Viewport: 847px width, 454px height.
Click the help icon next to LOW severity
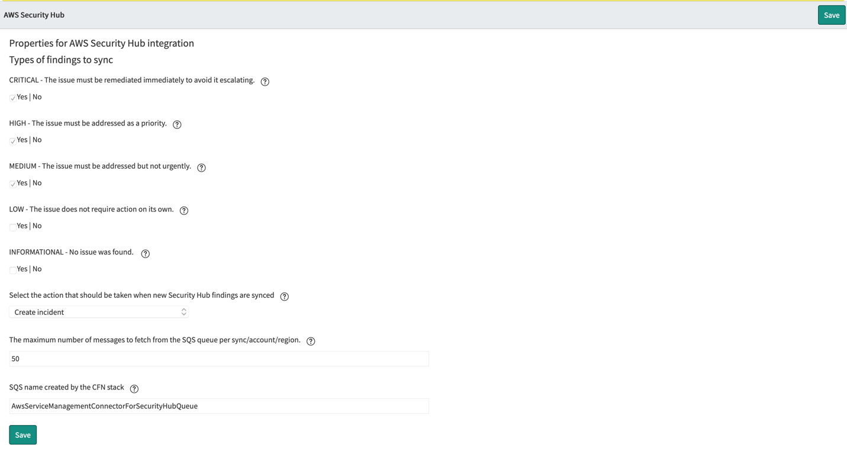tap(184, 210)
